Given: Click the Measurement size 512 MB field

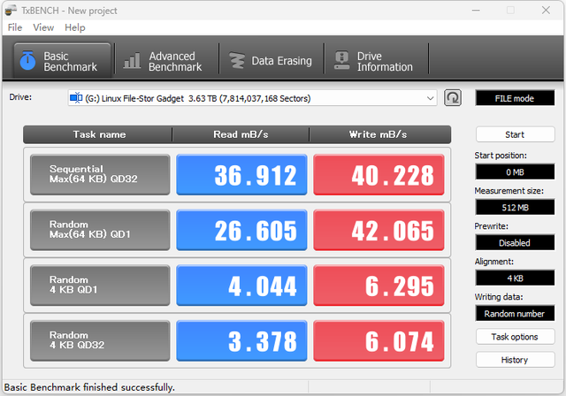Looking at the screenshot, I should pyautogui.click(x=515, y=208).
